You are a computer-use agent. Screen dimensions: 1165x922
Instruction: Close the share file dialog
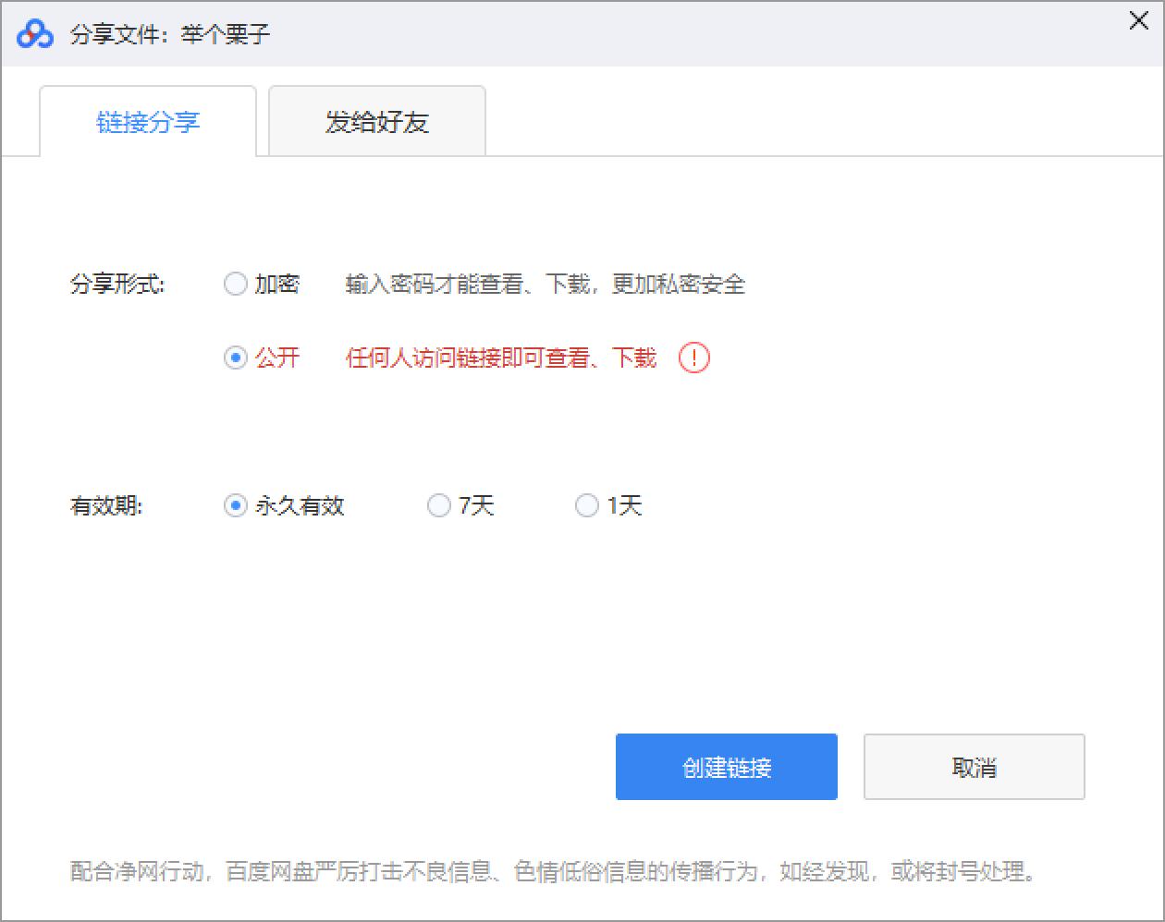pos(1138,20)
